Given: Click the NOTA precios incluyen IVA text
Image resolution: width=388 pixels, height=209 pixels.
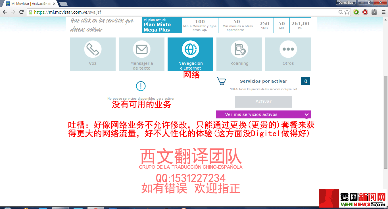Looking at the screenshot, I should [x=263, y=89].
